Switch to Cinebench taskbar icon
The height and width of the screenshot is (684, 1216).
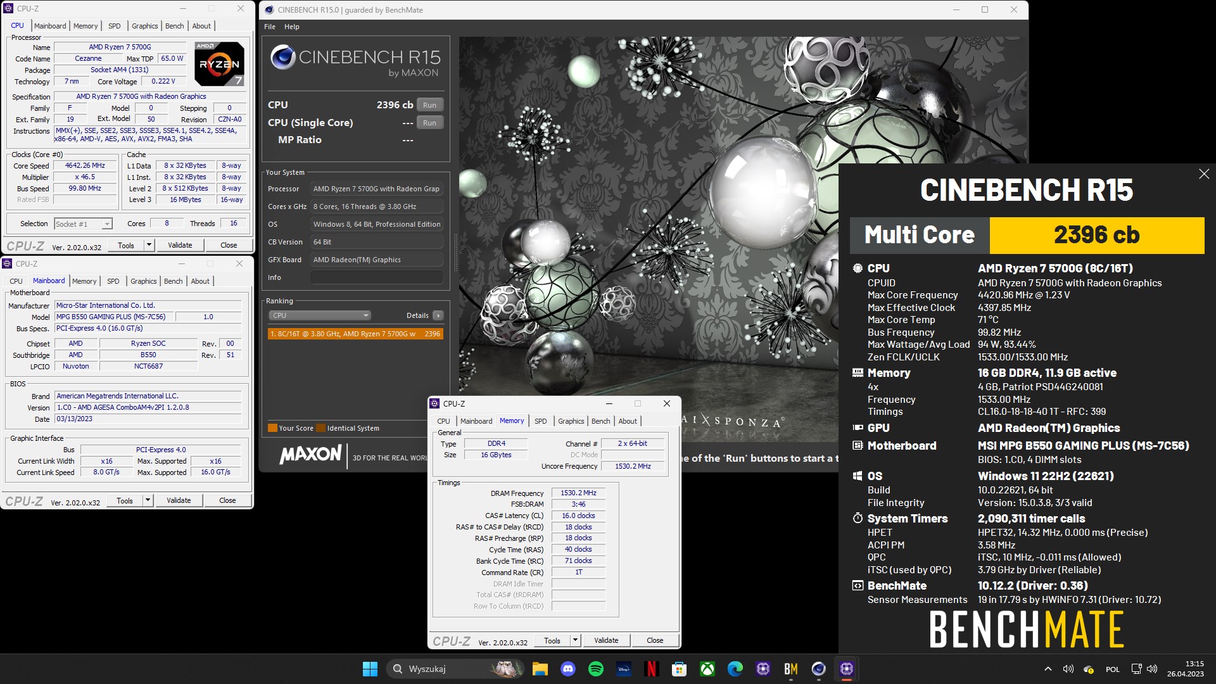click(818, 669)
